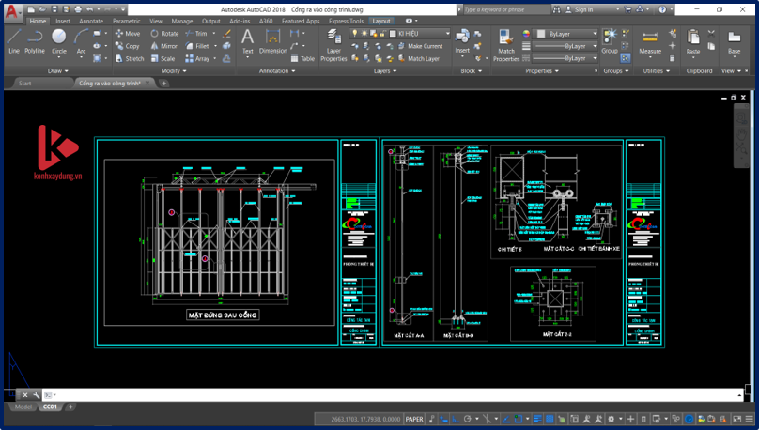This screenshot has height=430, width=759.
Task: Toggle the customization menu in status bar
Action: point(748,418)
